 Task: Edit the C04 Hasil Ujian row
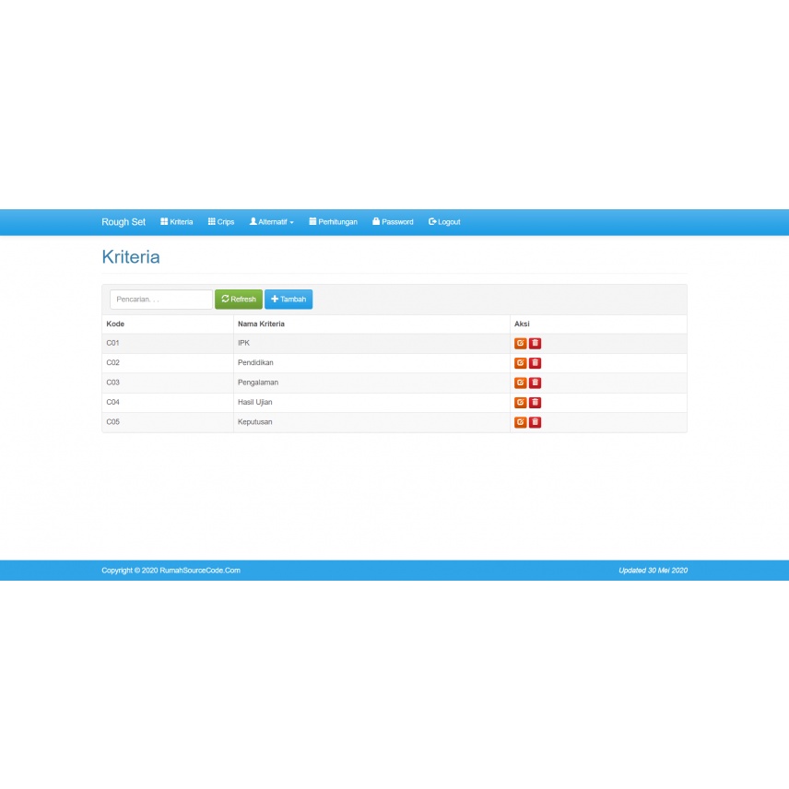520,403
